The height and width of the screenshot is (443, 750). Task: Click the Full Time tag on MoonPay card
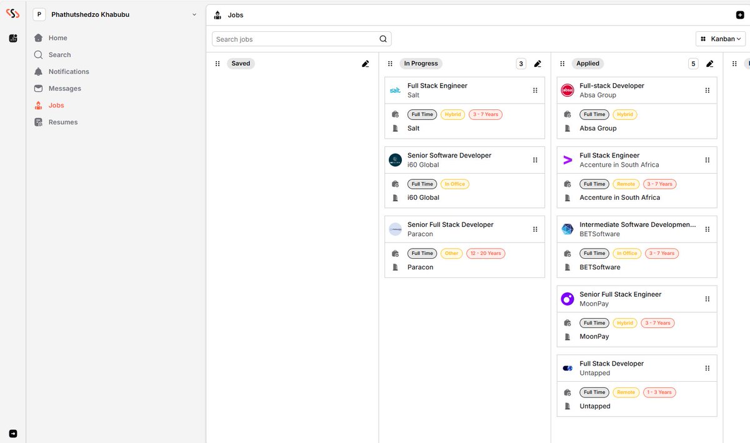click(594, 323)
